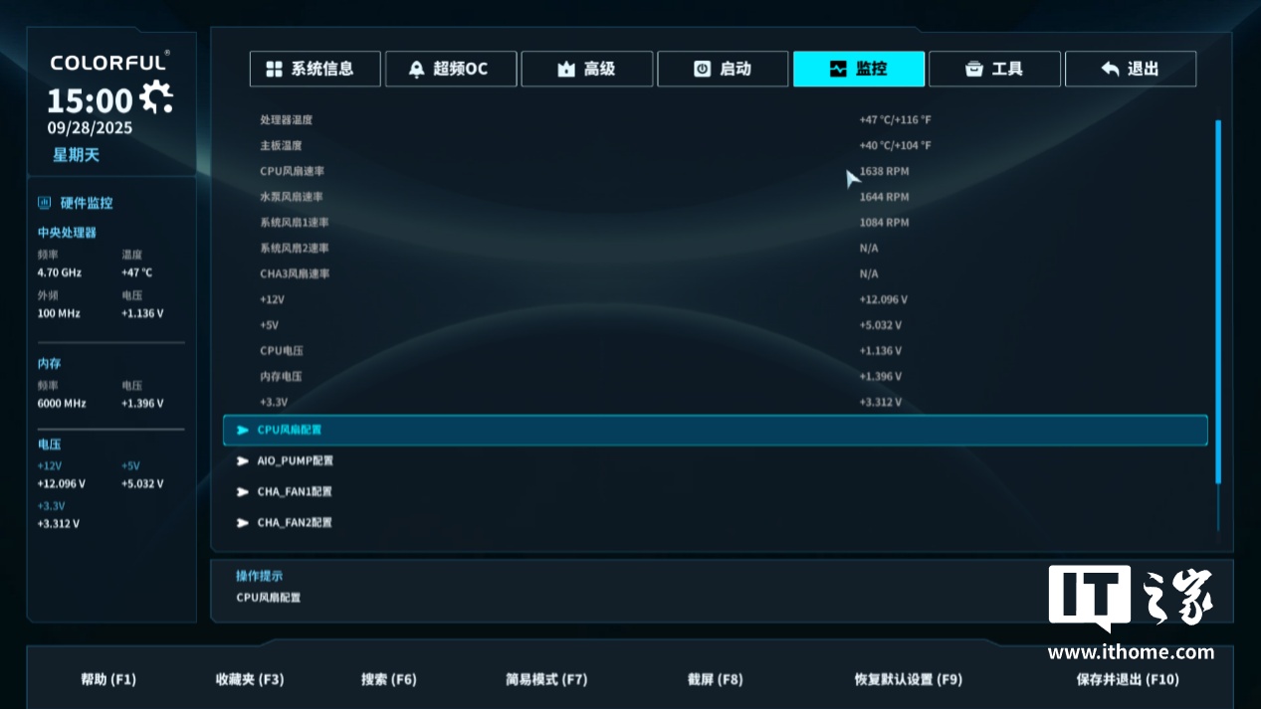The height and width of the screenshot is (709, 1261).
Task: Click 保存并退出 (F10)
Action: point(1127,680)
